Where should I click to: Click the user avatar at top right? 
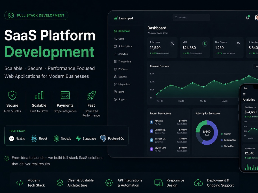pyautogui.click(x=256, y=17)
